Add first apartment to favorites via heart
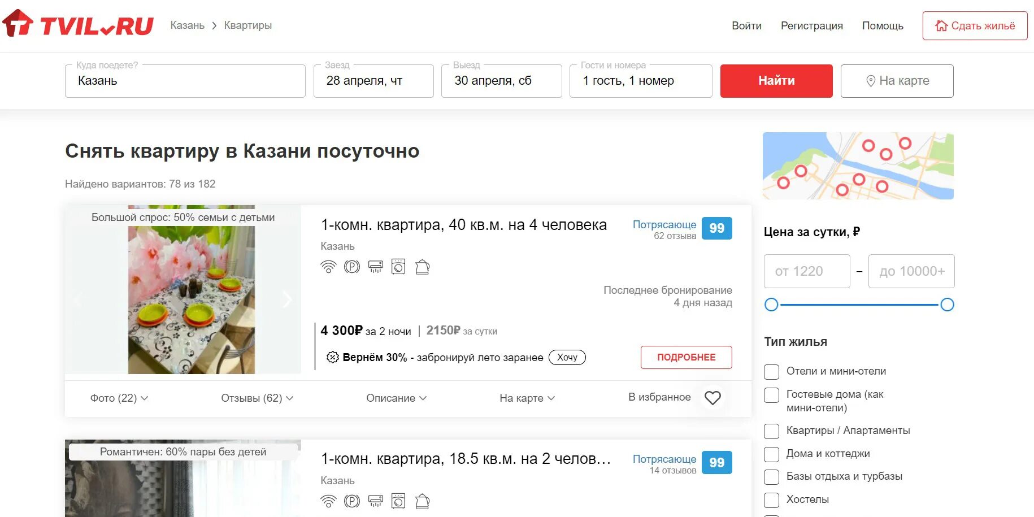Image resolution: width=1034 pixels, height=517 pixels. click(x=712, y=398)
